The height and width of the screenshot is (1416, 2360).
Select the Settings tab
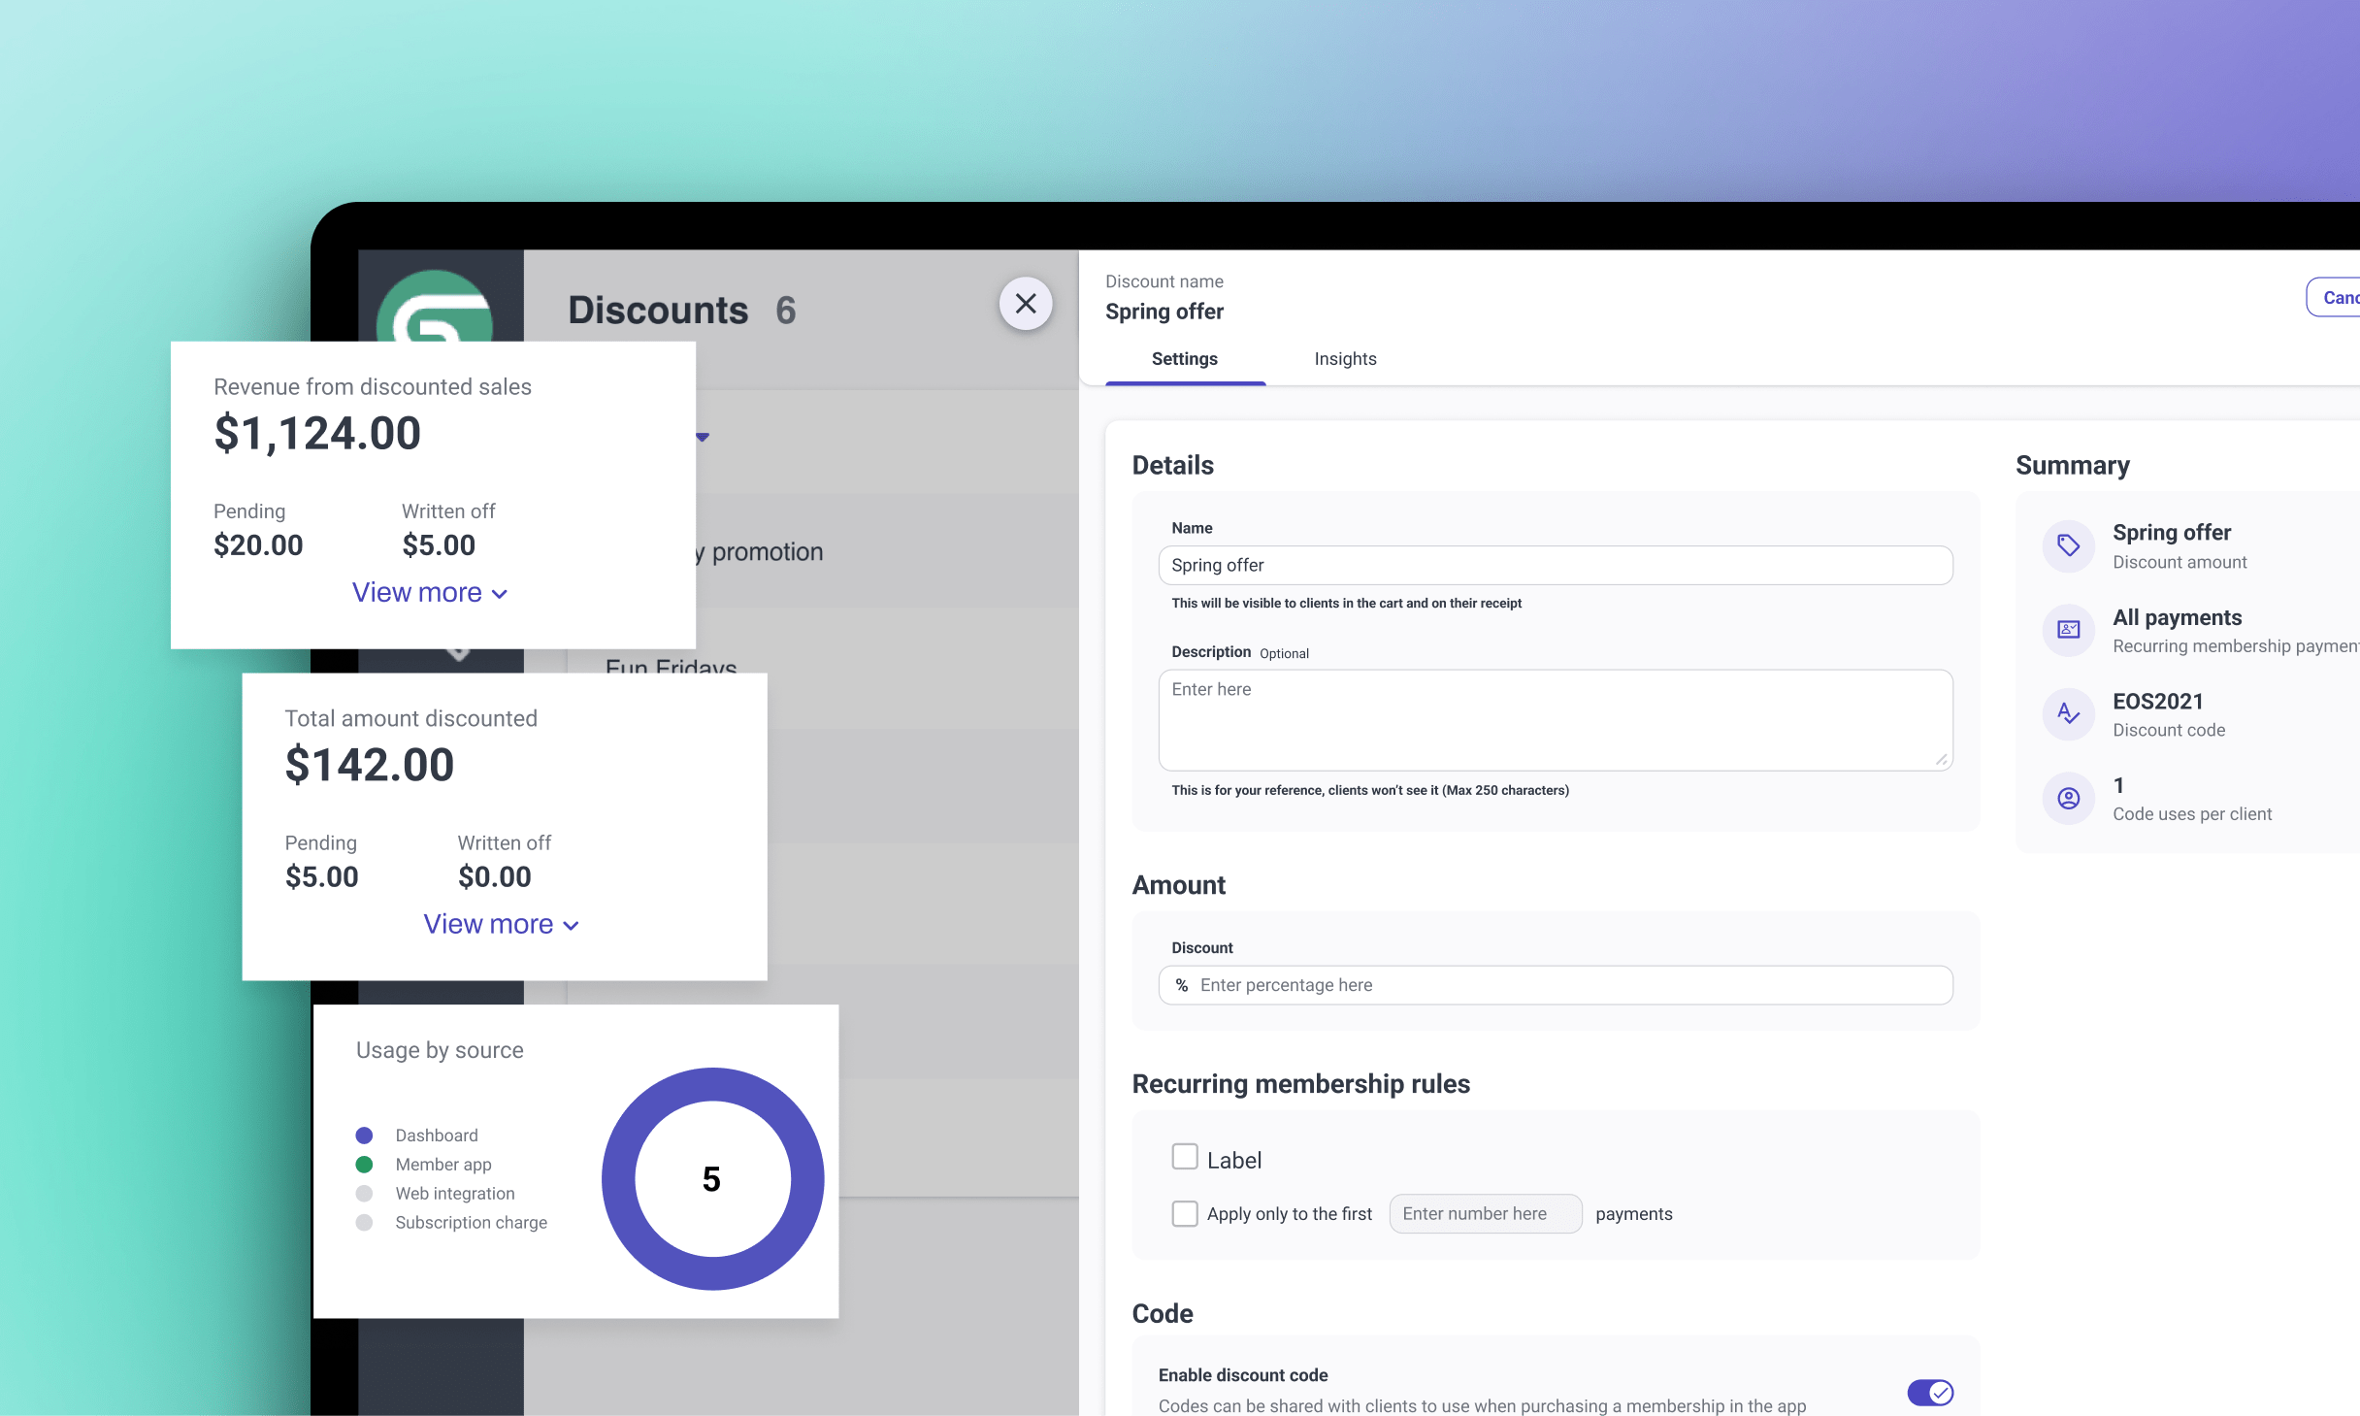click(1184, 359)
